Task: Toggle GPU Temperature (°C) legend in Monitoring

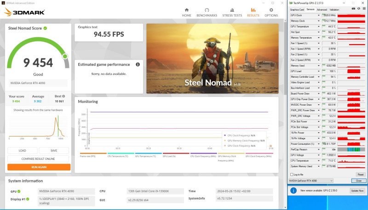Action: pos(148,155)
